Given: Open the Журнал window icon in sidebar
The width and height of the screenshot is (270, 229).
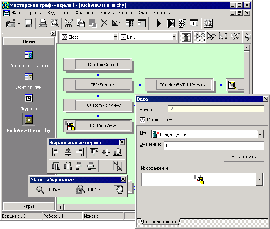Looking at the screenshot, I should click(29, 98).
